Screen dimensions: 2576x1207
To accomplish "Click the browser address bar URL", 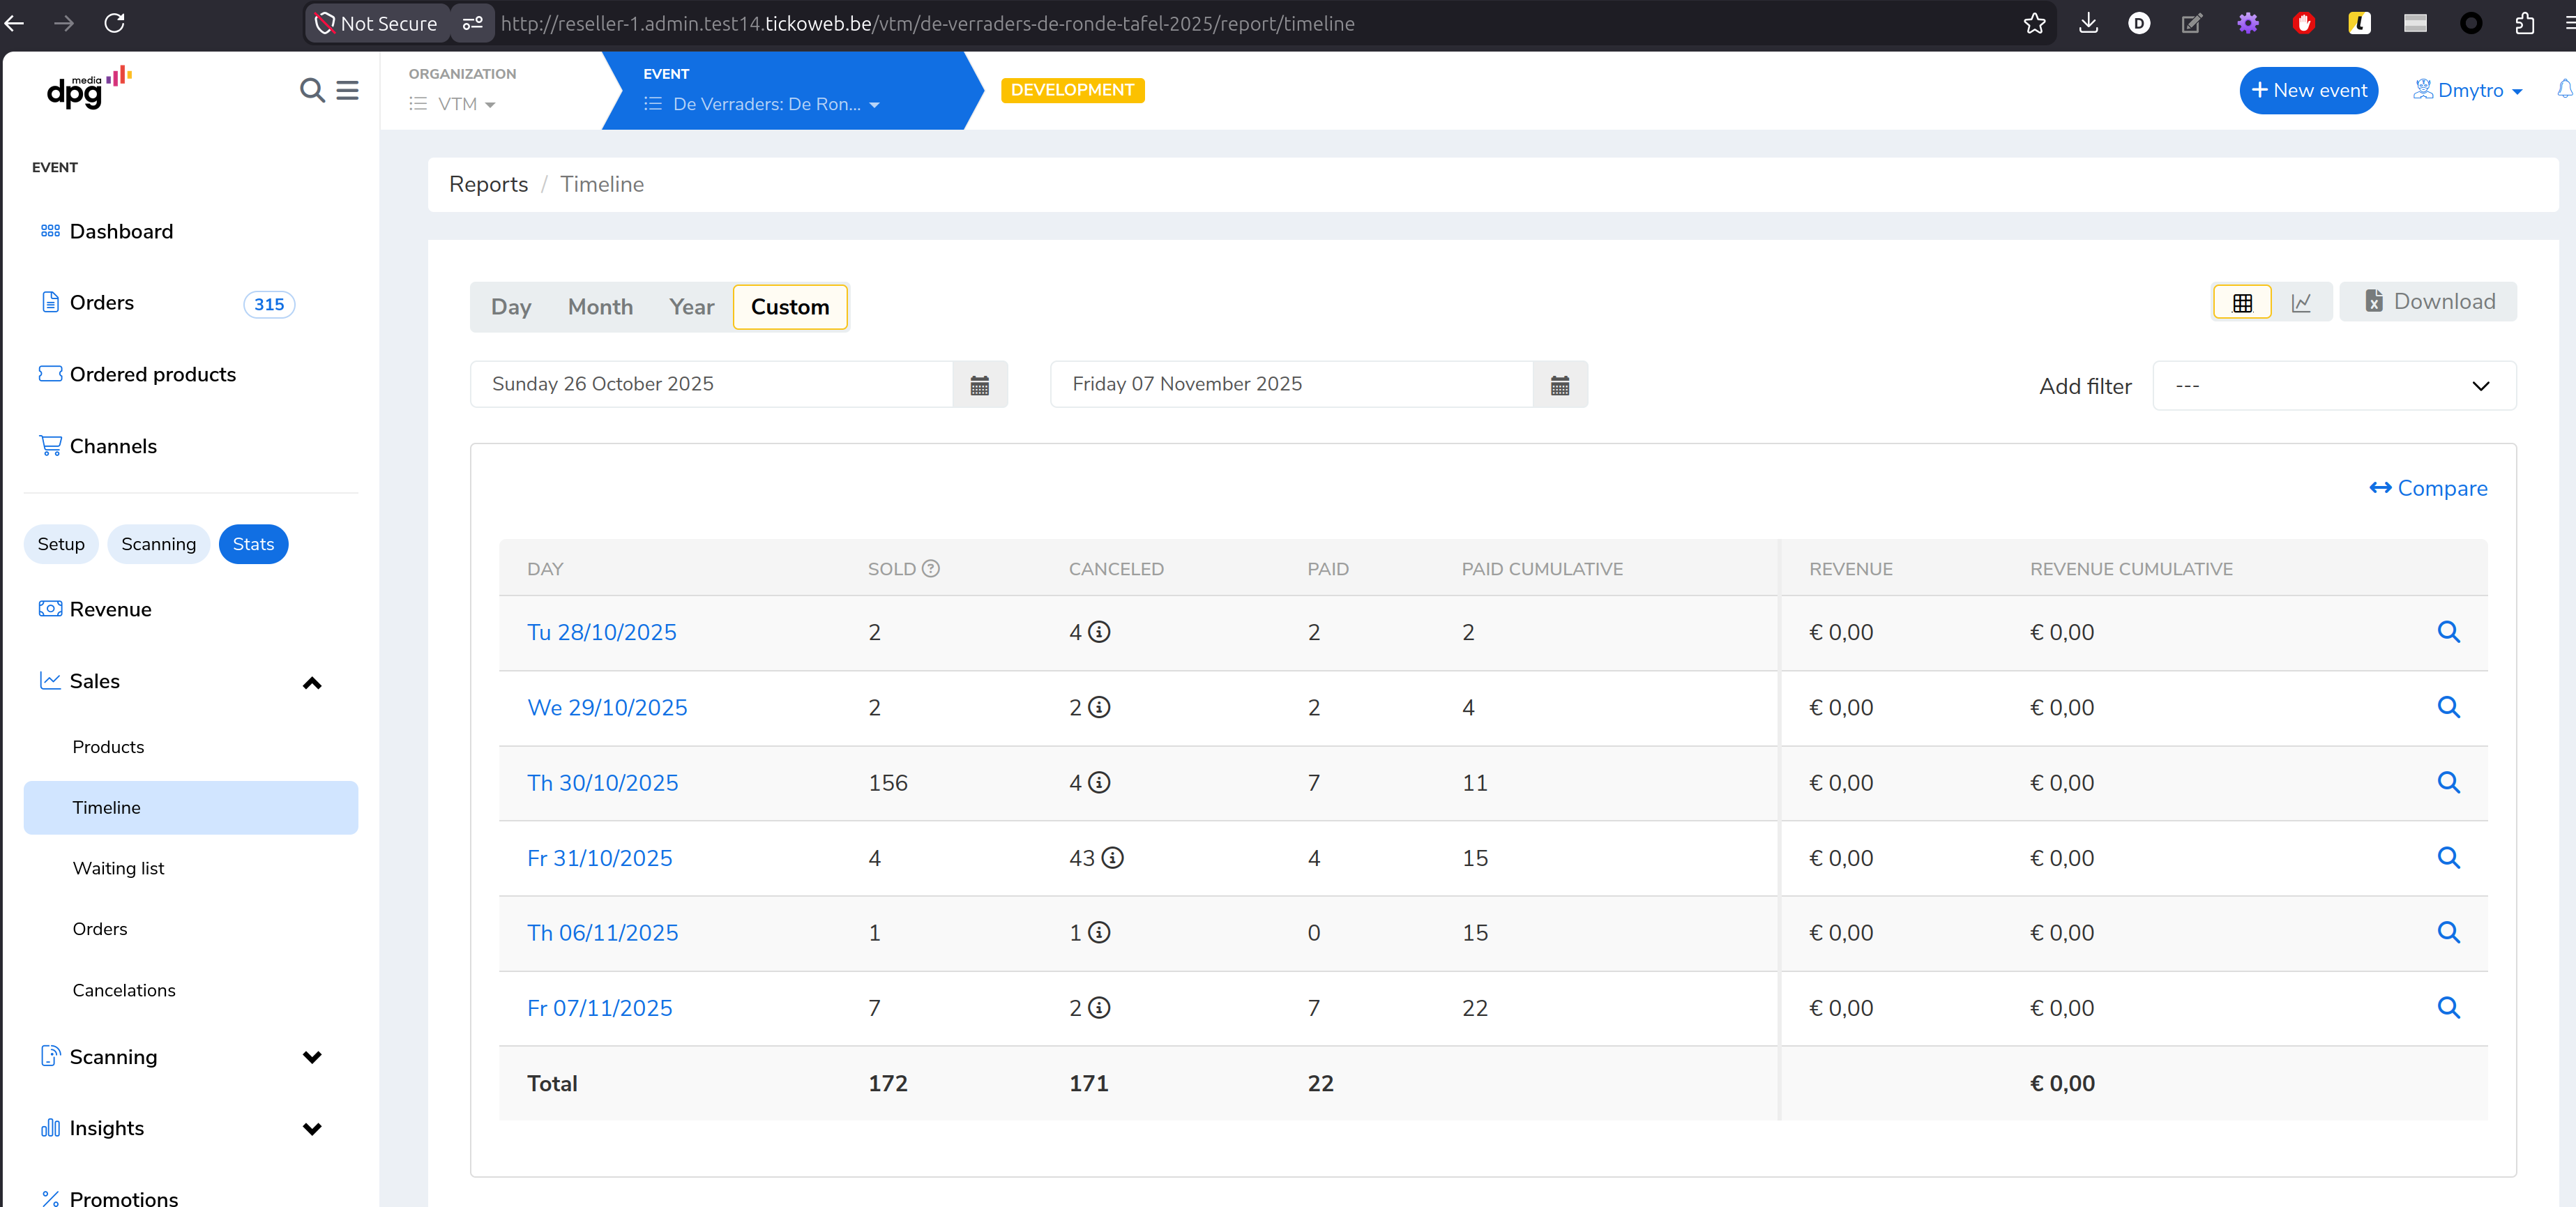I will pos(927,23).
